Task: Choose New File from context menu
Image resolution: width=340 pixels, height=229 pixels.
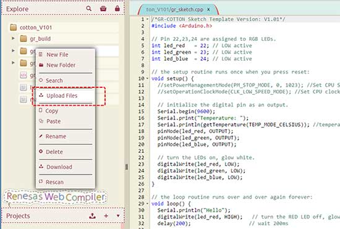Action: (x=66, y=54)
